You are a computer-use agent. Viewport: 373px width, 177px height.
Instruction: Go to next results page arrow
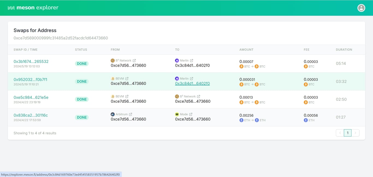[x=355, y=133]
